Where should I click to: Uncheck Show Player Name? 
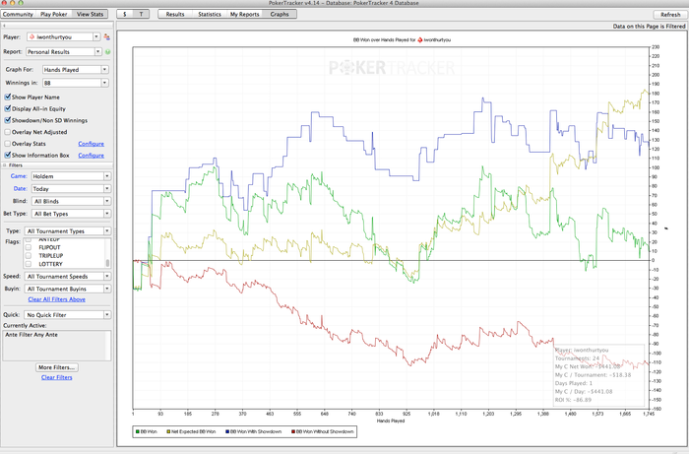pyautogui.click(x=8, y=97)
